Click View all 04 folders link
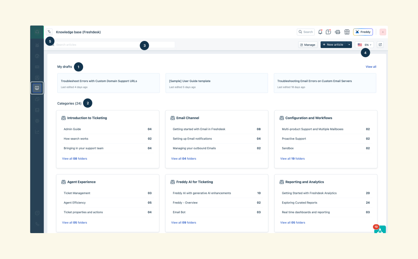418x259 pixels. 184,159
